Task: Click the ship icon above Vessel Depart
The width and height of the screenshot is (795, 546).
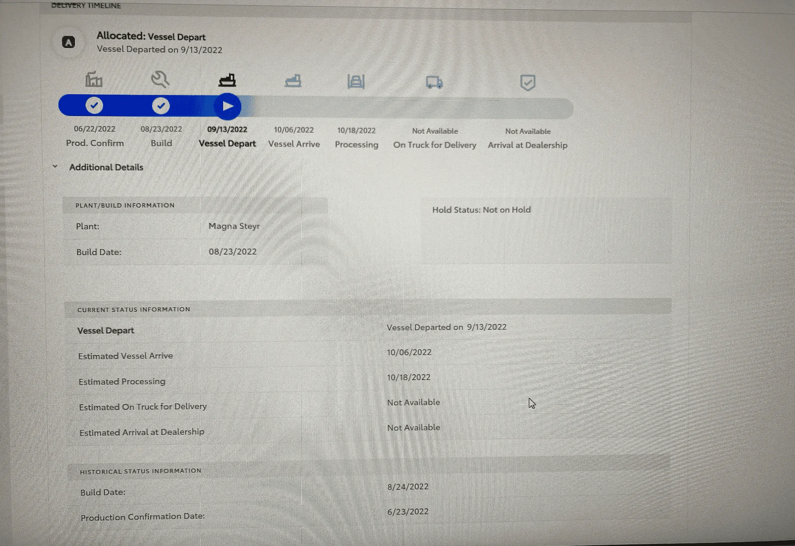Action: [227, 80]
